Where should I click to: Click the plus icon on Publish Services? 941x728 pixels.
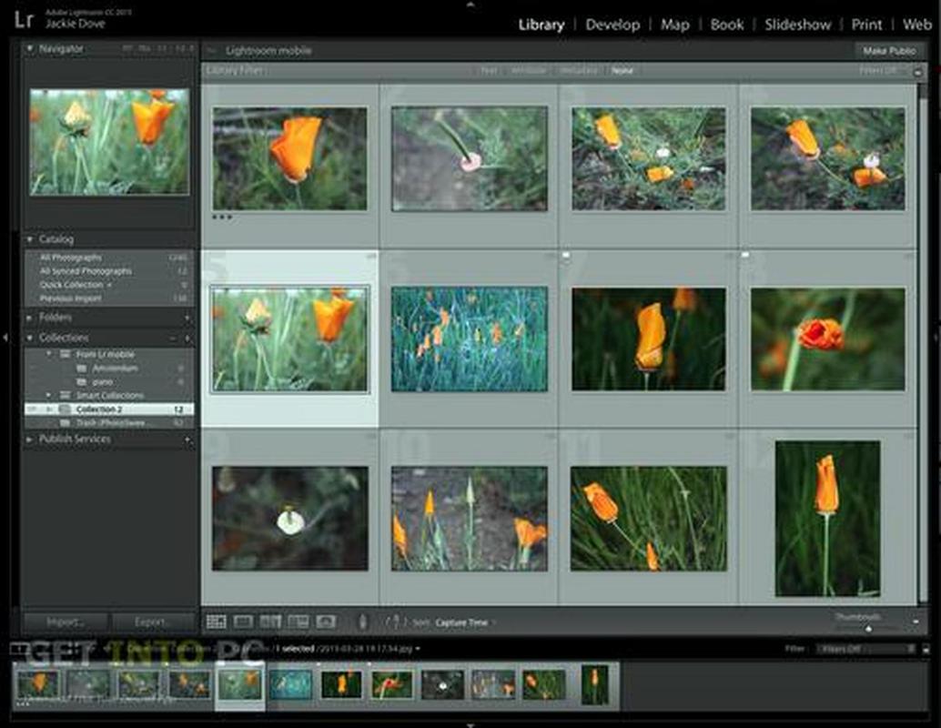pyautogui.click(x=187, y=440)
